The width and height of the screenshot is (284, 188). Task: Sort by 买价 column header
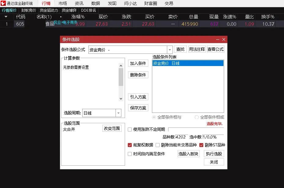click(149, 17)
